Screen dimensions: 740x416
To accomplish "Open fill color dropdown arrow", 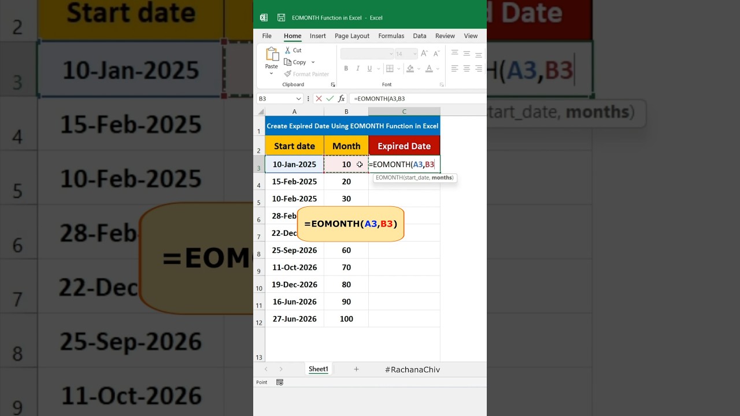I will (419, 69).
